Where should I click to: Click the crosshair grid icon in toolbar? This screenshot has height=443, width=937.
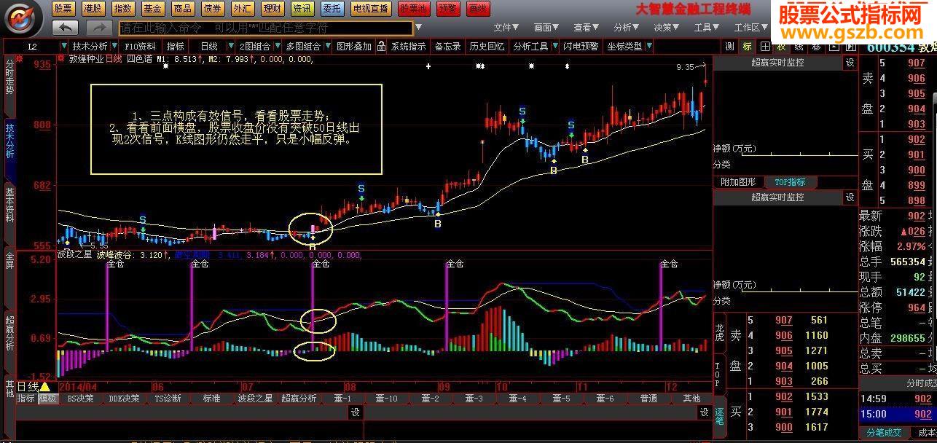pyautogui.click(x=764, y=46)
